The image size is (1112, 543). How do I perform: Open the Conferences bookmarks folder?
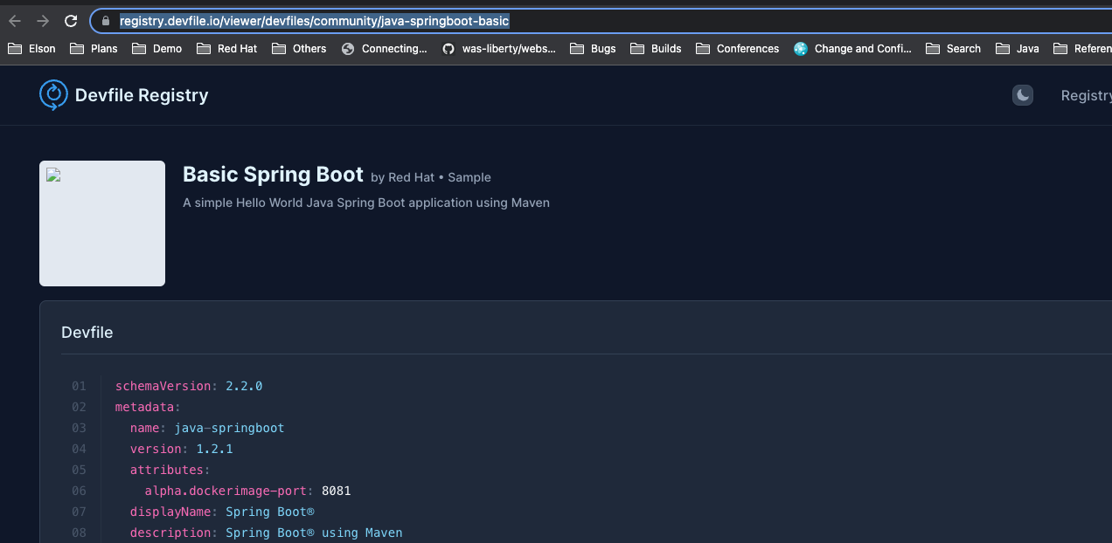737,49
